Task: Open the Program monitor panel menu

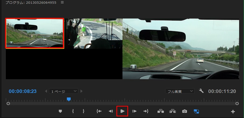Action: tap(62, 2)
